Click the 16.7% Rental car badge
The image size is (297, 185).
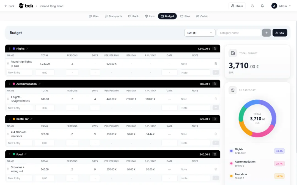(279, 176)
